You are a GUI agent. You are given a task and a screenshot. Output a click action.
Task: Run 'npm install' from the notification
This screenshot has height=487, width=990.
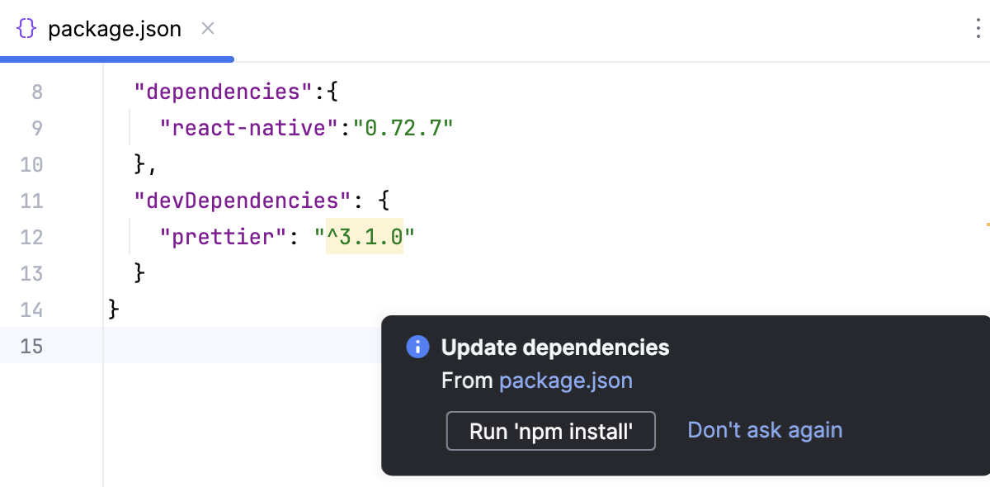point(550,430)
